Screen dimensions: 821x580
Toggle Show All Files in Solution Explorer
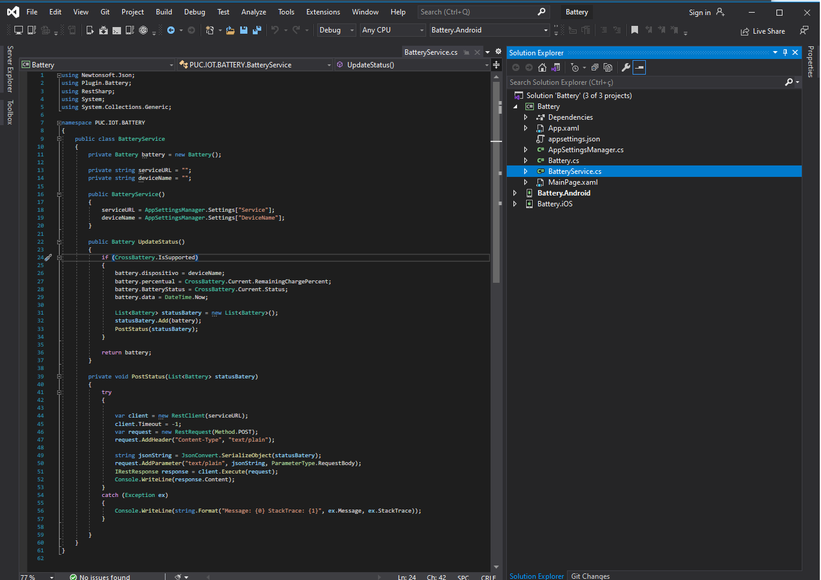click(608, 67)
